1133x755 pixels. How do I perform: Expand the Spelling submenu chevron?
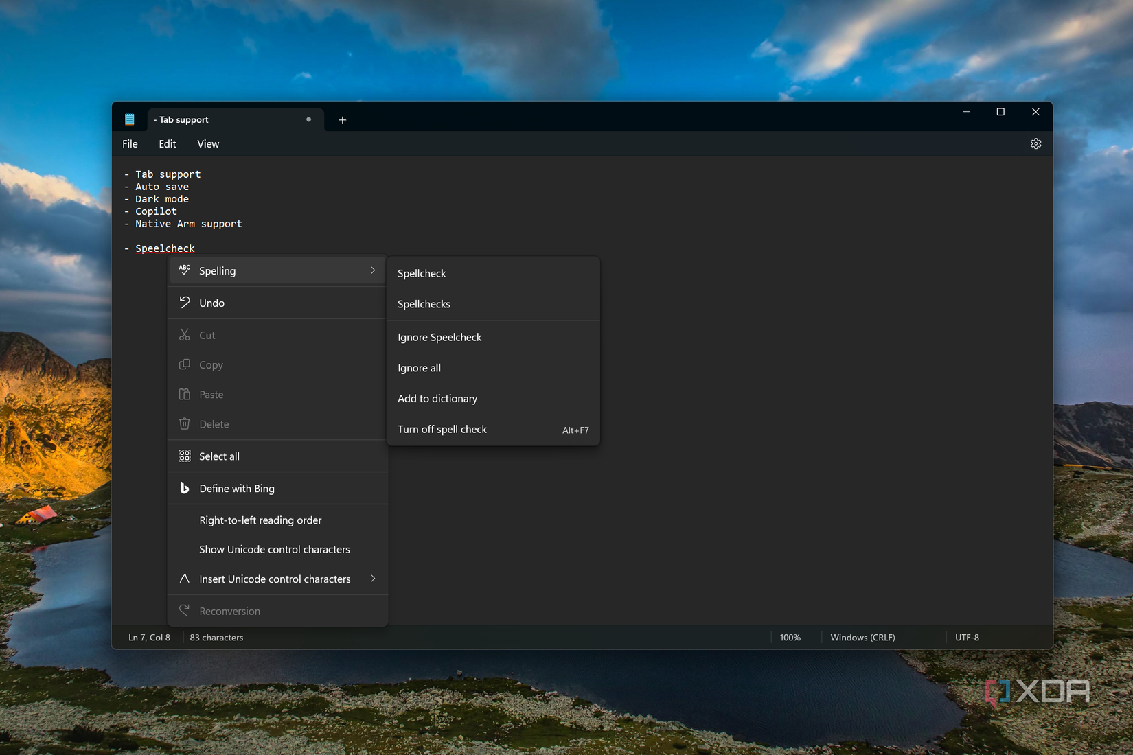pos(373,270)
